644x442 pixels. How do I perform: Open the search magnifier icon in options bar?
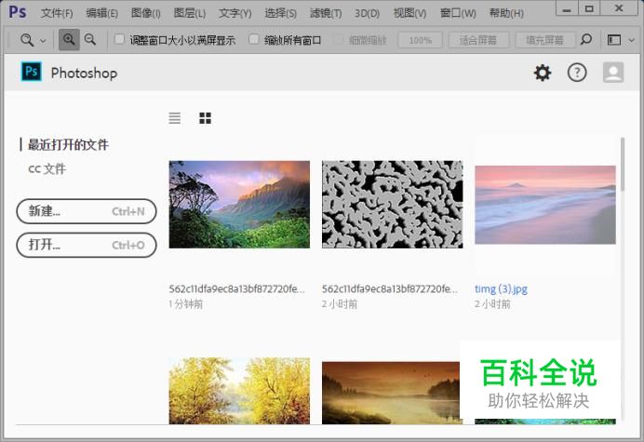click(x=586, y=39)
